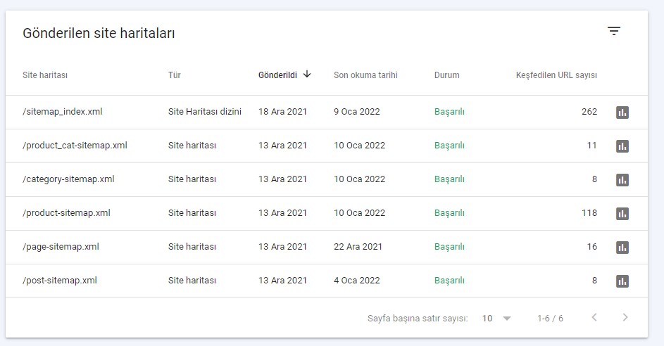The width and height of the screenshot is (664, 346).
Task: Click the discovered URL count 118
Action: [x=589, y=213]
